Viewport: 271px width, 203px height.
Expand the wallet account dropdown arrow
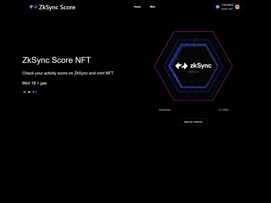[x=241, y=7]
